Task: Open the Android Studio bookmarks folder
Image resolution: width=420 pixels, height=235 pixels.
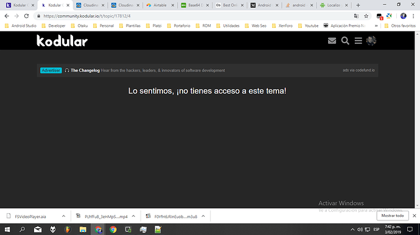Action: click(21, 26)
